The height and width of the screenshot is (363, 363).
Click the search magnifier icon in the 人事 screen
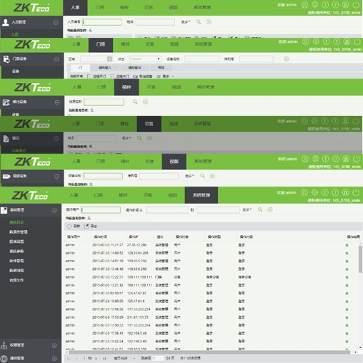pyautogui.click(x=199, y=22)
